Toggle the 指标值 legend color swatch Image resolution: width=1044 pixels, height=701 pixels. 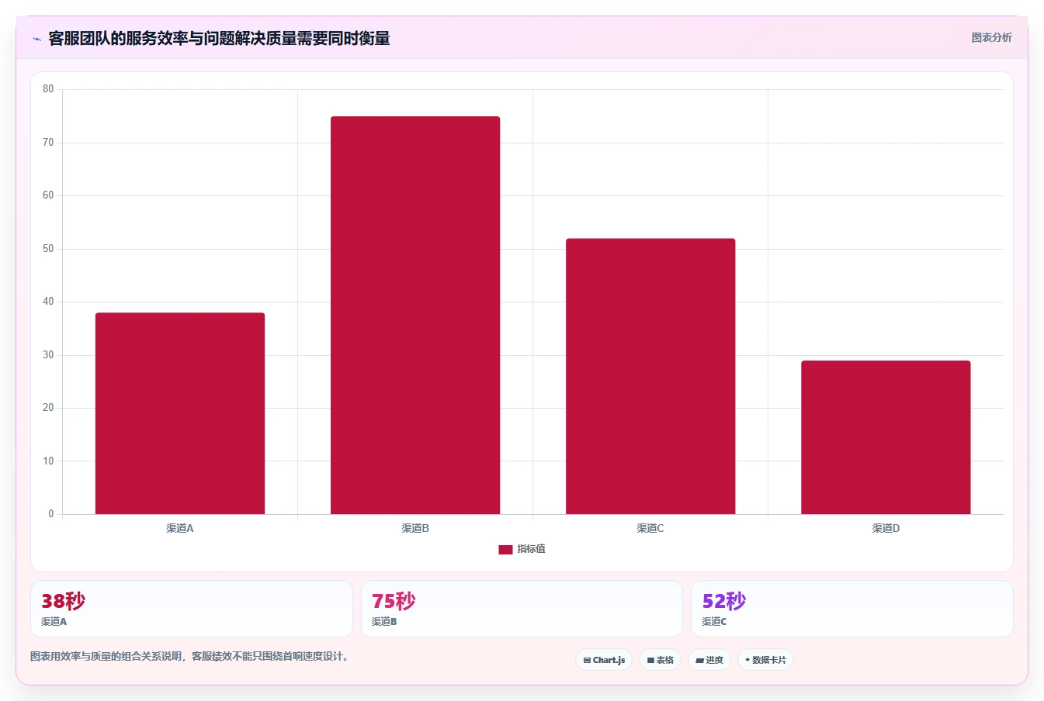pos(505,549)
